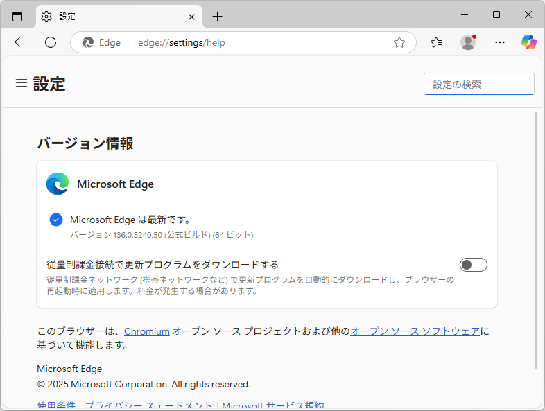Click the blue up-to-date checkmark icon
Screen dimensions: 545x411
[56, 220]
